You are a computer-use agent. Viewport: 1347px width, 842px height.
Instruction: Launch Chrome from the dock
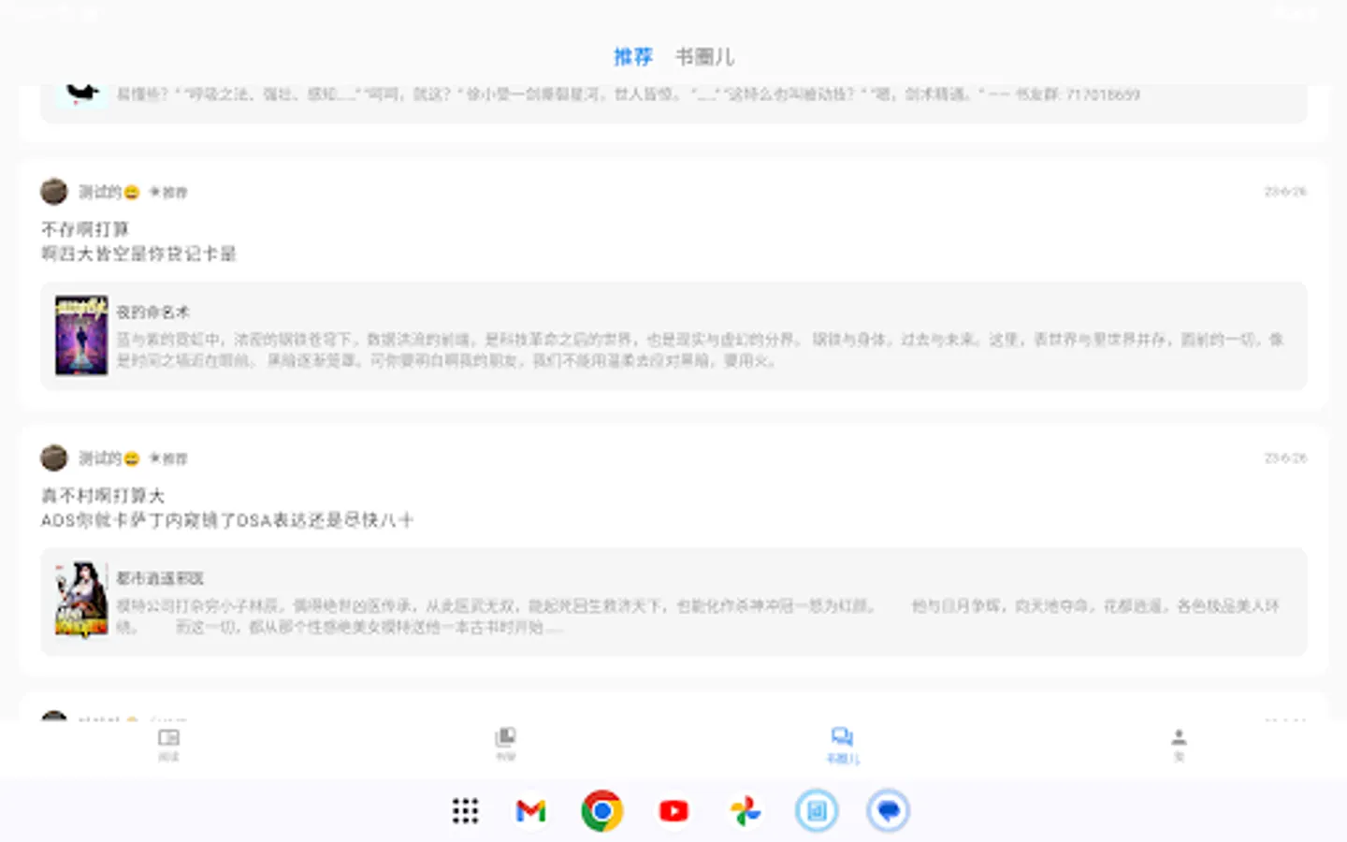click(602, 811)
